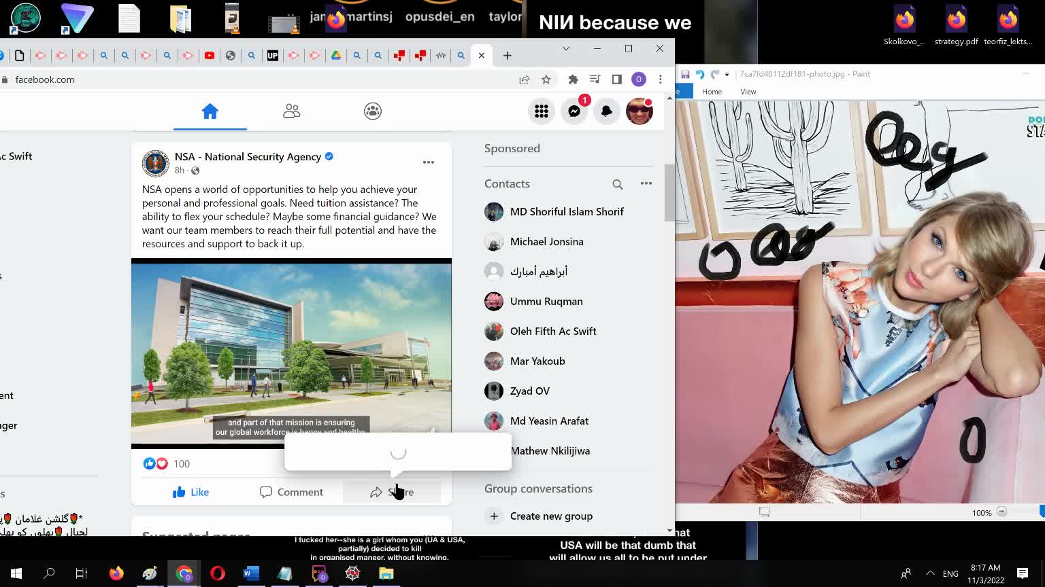Open Home ribbon tab in Paint
The height and width of the screenshot is (587, 1045).
pos(712,92)
